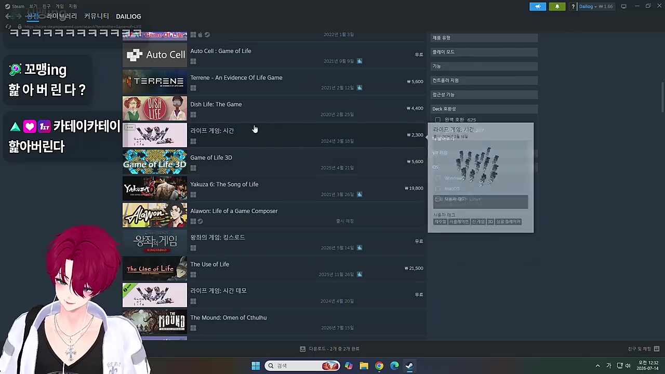
Task: Click the volume speaker tray icon
Action: click(x=628, y=366)
